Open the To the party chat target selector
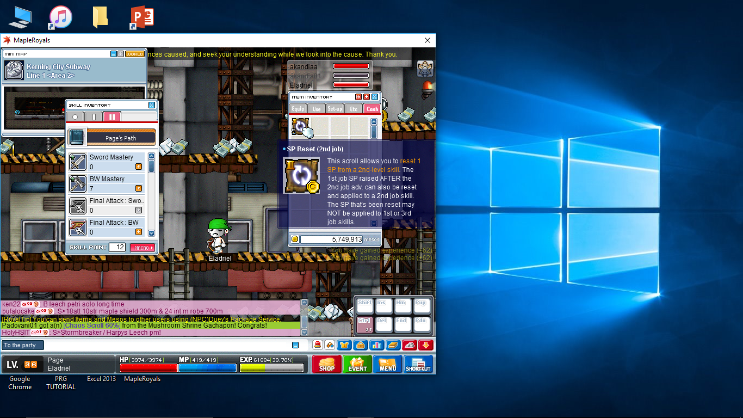This screenshot has height=418, width=743. (x=23, y=345)
